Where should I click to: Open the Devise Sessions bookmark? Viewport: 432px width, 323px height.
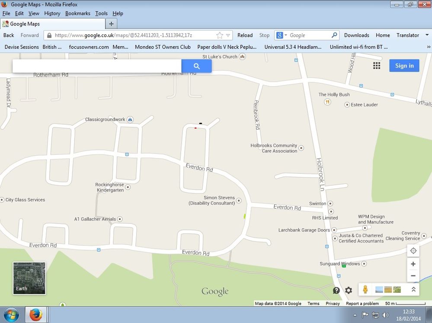[22, 47]
